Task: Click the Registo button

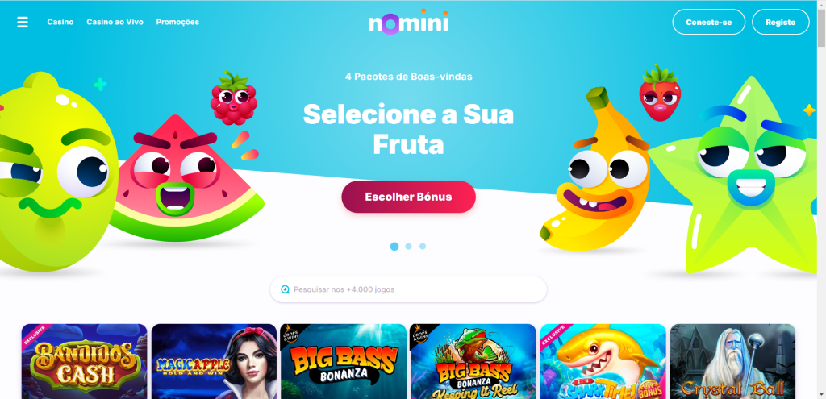Action: (781, 22)
